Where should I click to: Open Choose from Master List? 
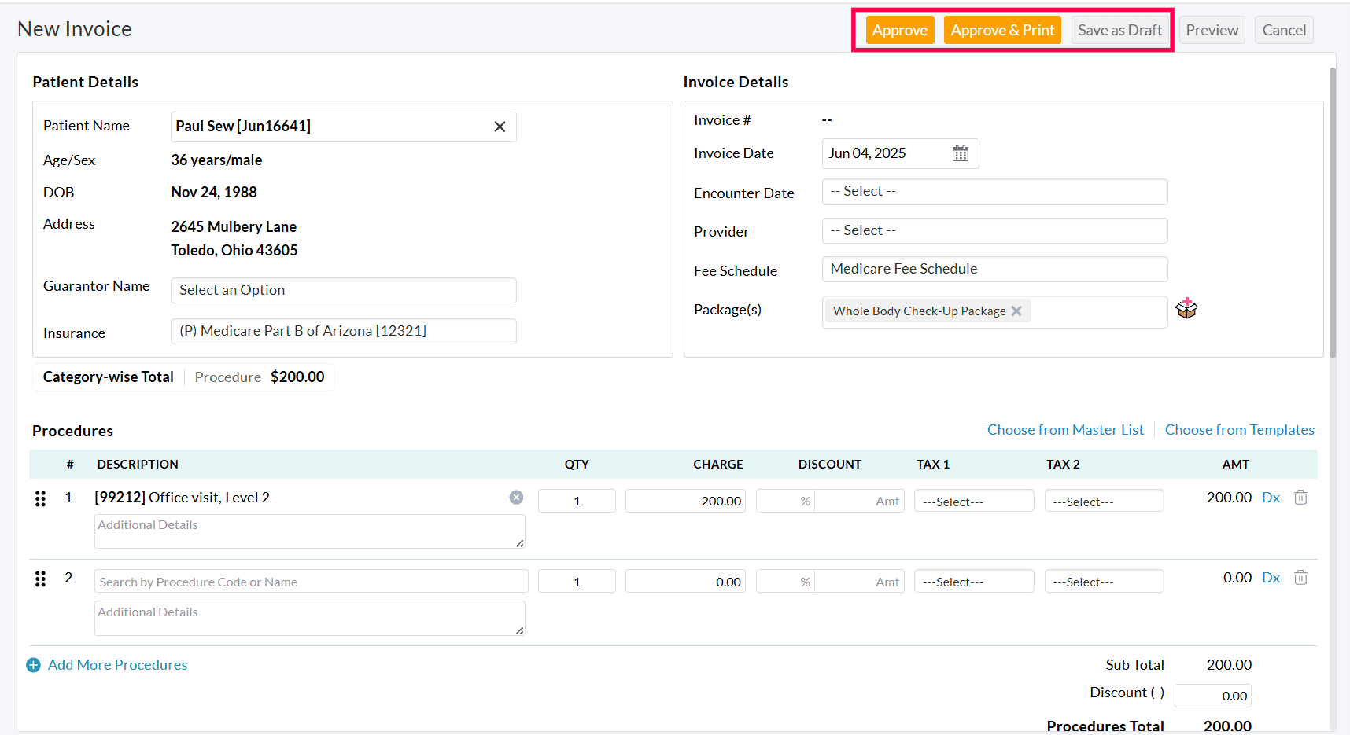(1065, 430)
